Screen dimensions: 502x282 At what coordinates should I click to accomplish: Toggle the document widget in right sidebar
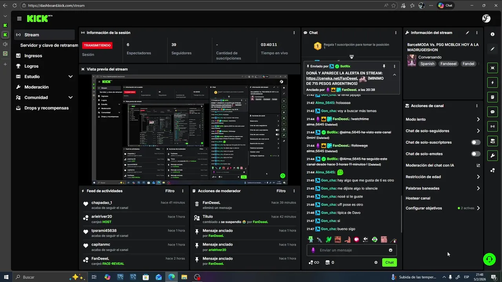493,97
